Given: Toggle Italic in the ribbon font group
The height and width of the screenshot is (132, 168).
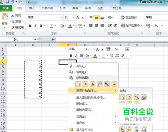Looking at the screenshot, I should [x=35, y=26].
